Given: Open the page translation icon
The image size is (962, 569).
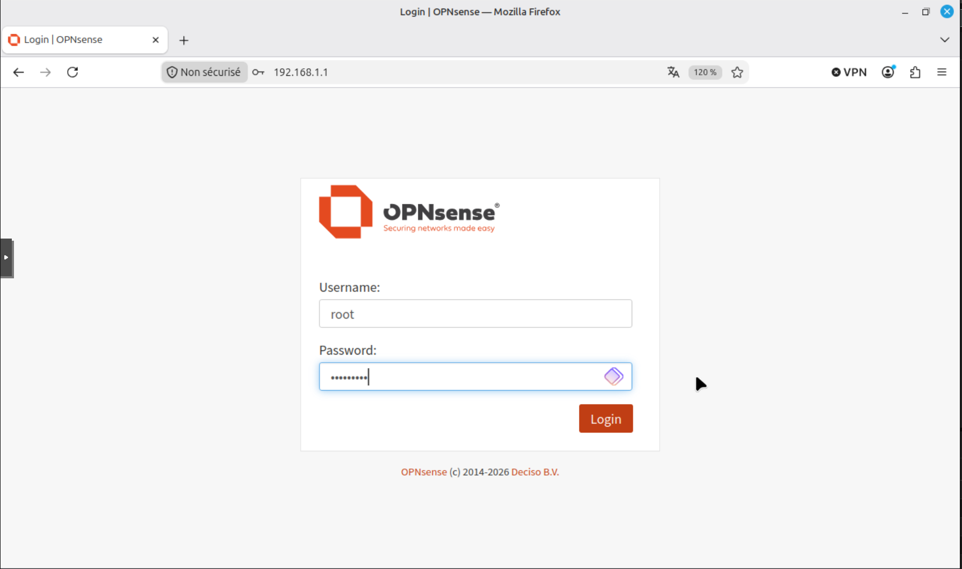Looking at the screenshot, I should tap(673, 72).
